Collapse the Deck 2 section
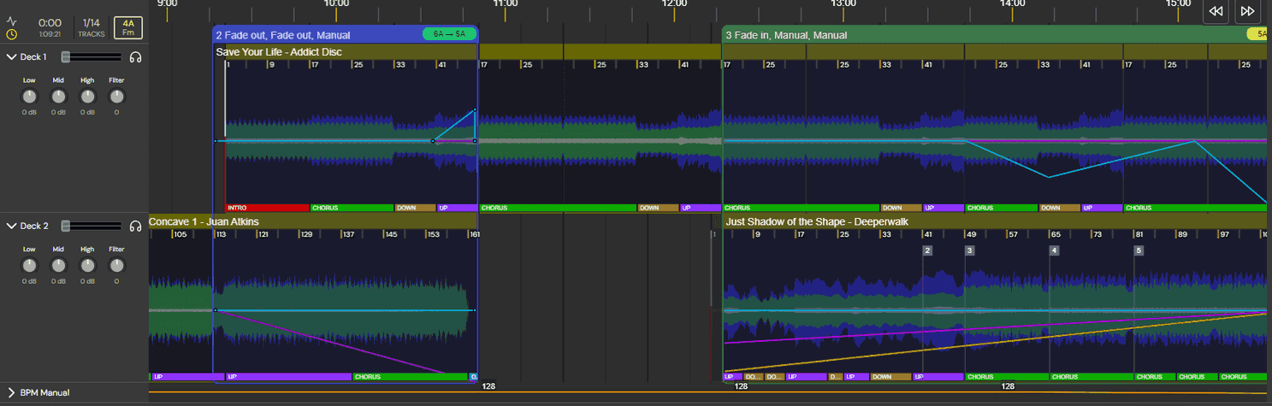Screen dimensions: 1272x406 (12, 227)
